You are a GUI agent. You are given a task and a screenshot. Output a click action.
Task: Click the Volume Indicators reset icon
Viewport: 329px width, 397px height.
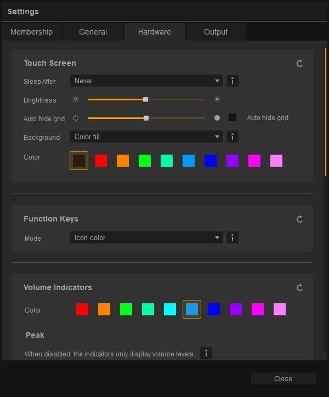coord(299,288)
